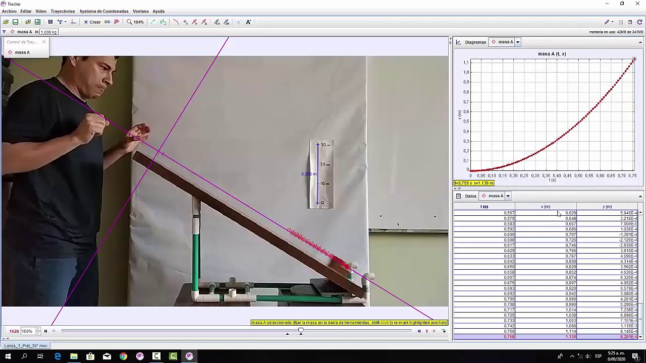This screenshot has height=363, width=646.
Task: Close the Control de Tray... panel
Action: click(x=44, y=42)
